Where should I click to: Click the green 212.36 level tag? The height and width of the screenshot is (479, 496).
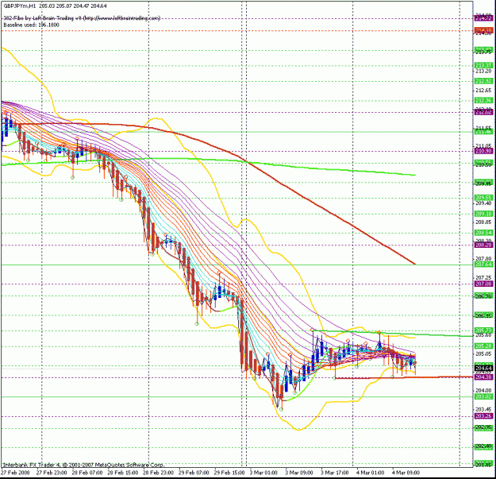(x=483, y=100)
